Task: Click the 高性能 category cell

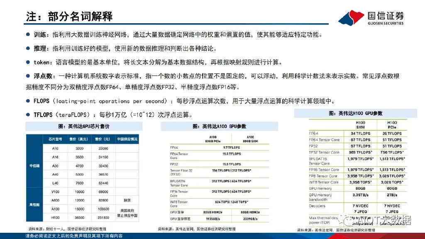Action: coord(34,205)
